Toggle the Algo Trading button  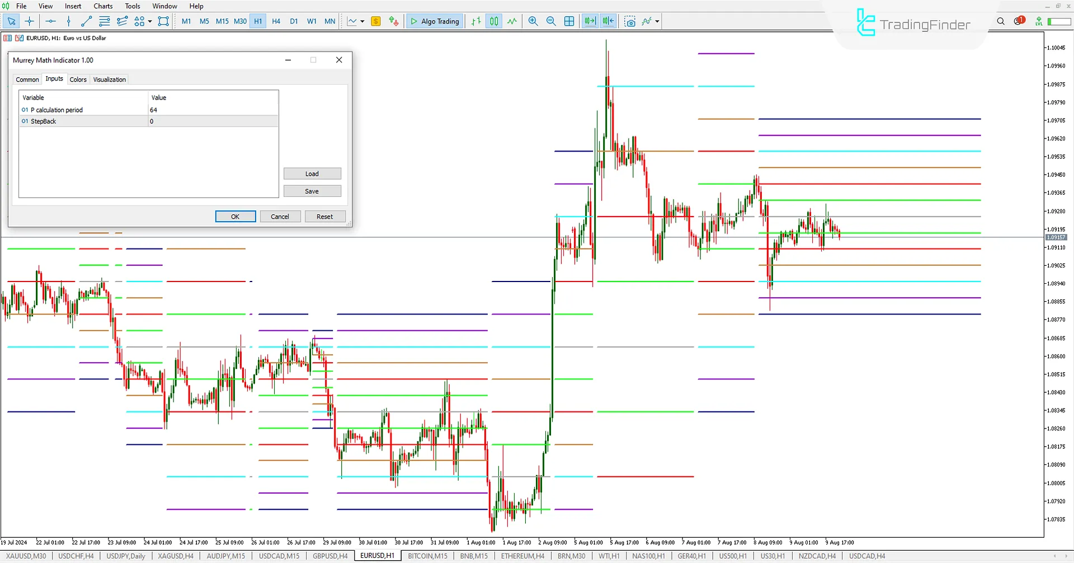(435, 21)
